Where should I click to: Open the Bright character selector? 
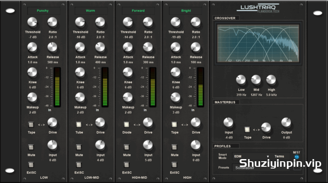185,11
